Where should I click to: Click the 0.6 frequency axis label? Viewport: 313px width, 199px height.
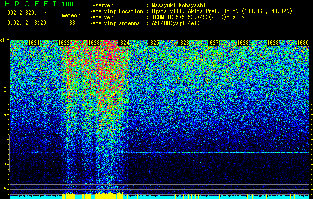tap(4, 189)
